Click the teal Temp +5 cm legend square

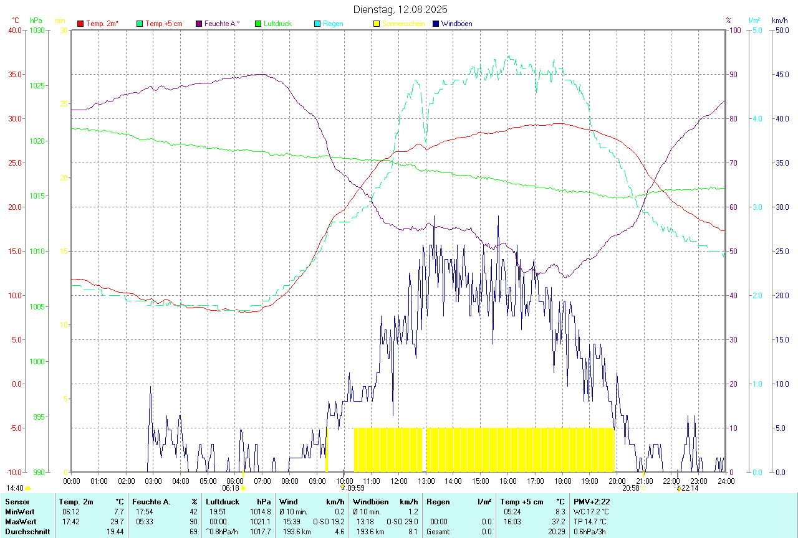point(140,24)
